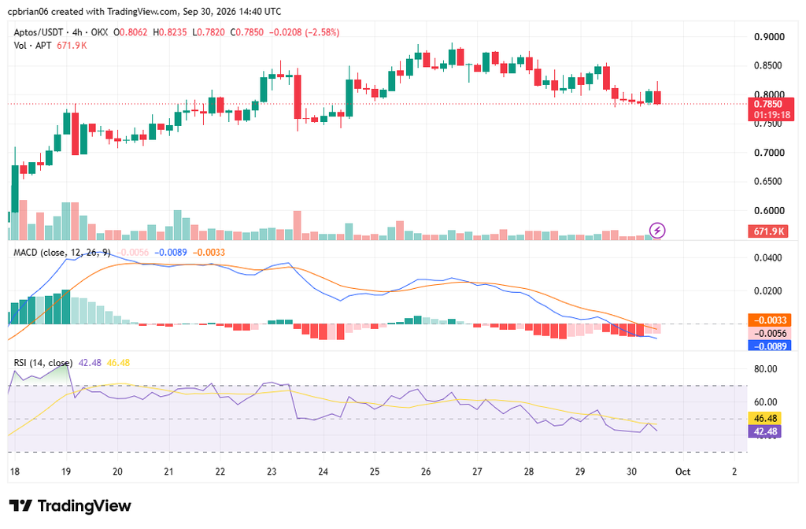Screen dimensions: 806x529
Task: Click date 18 on the time axis
Action: pos(15,472)
